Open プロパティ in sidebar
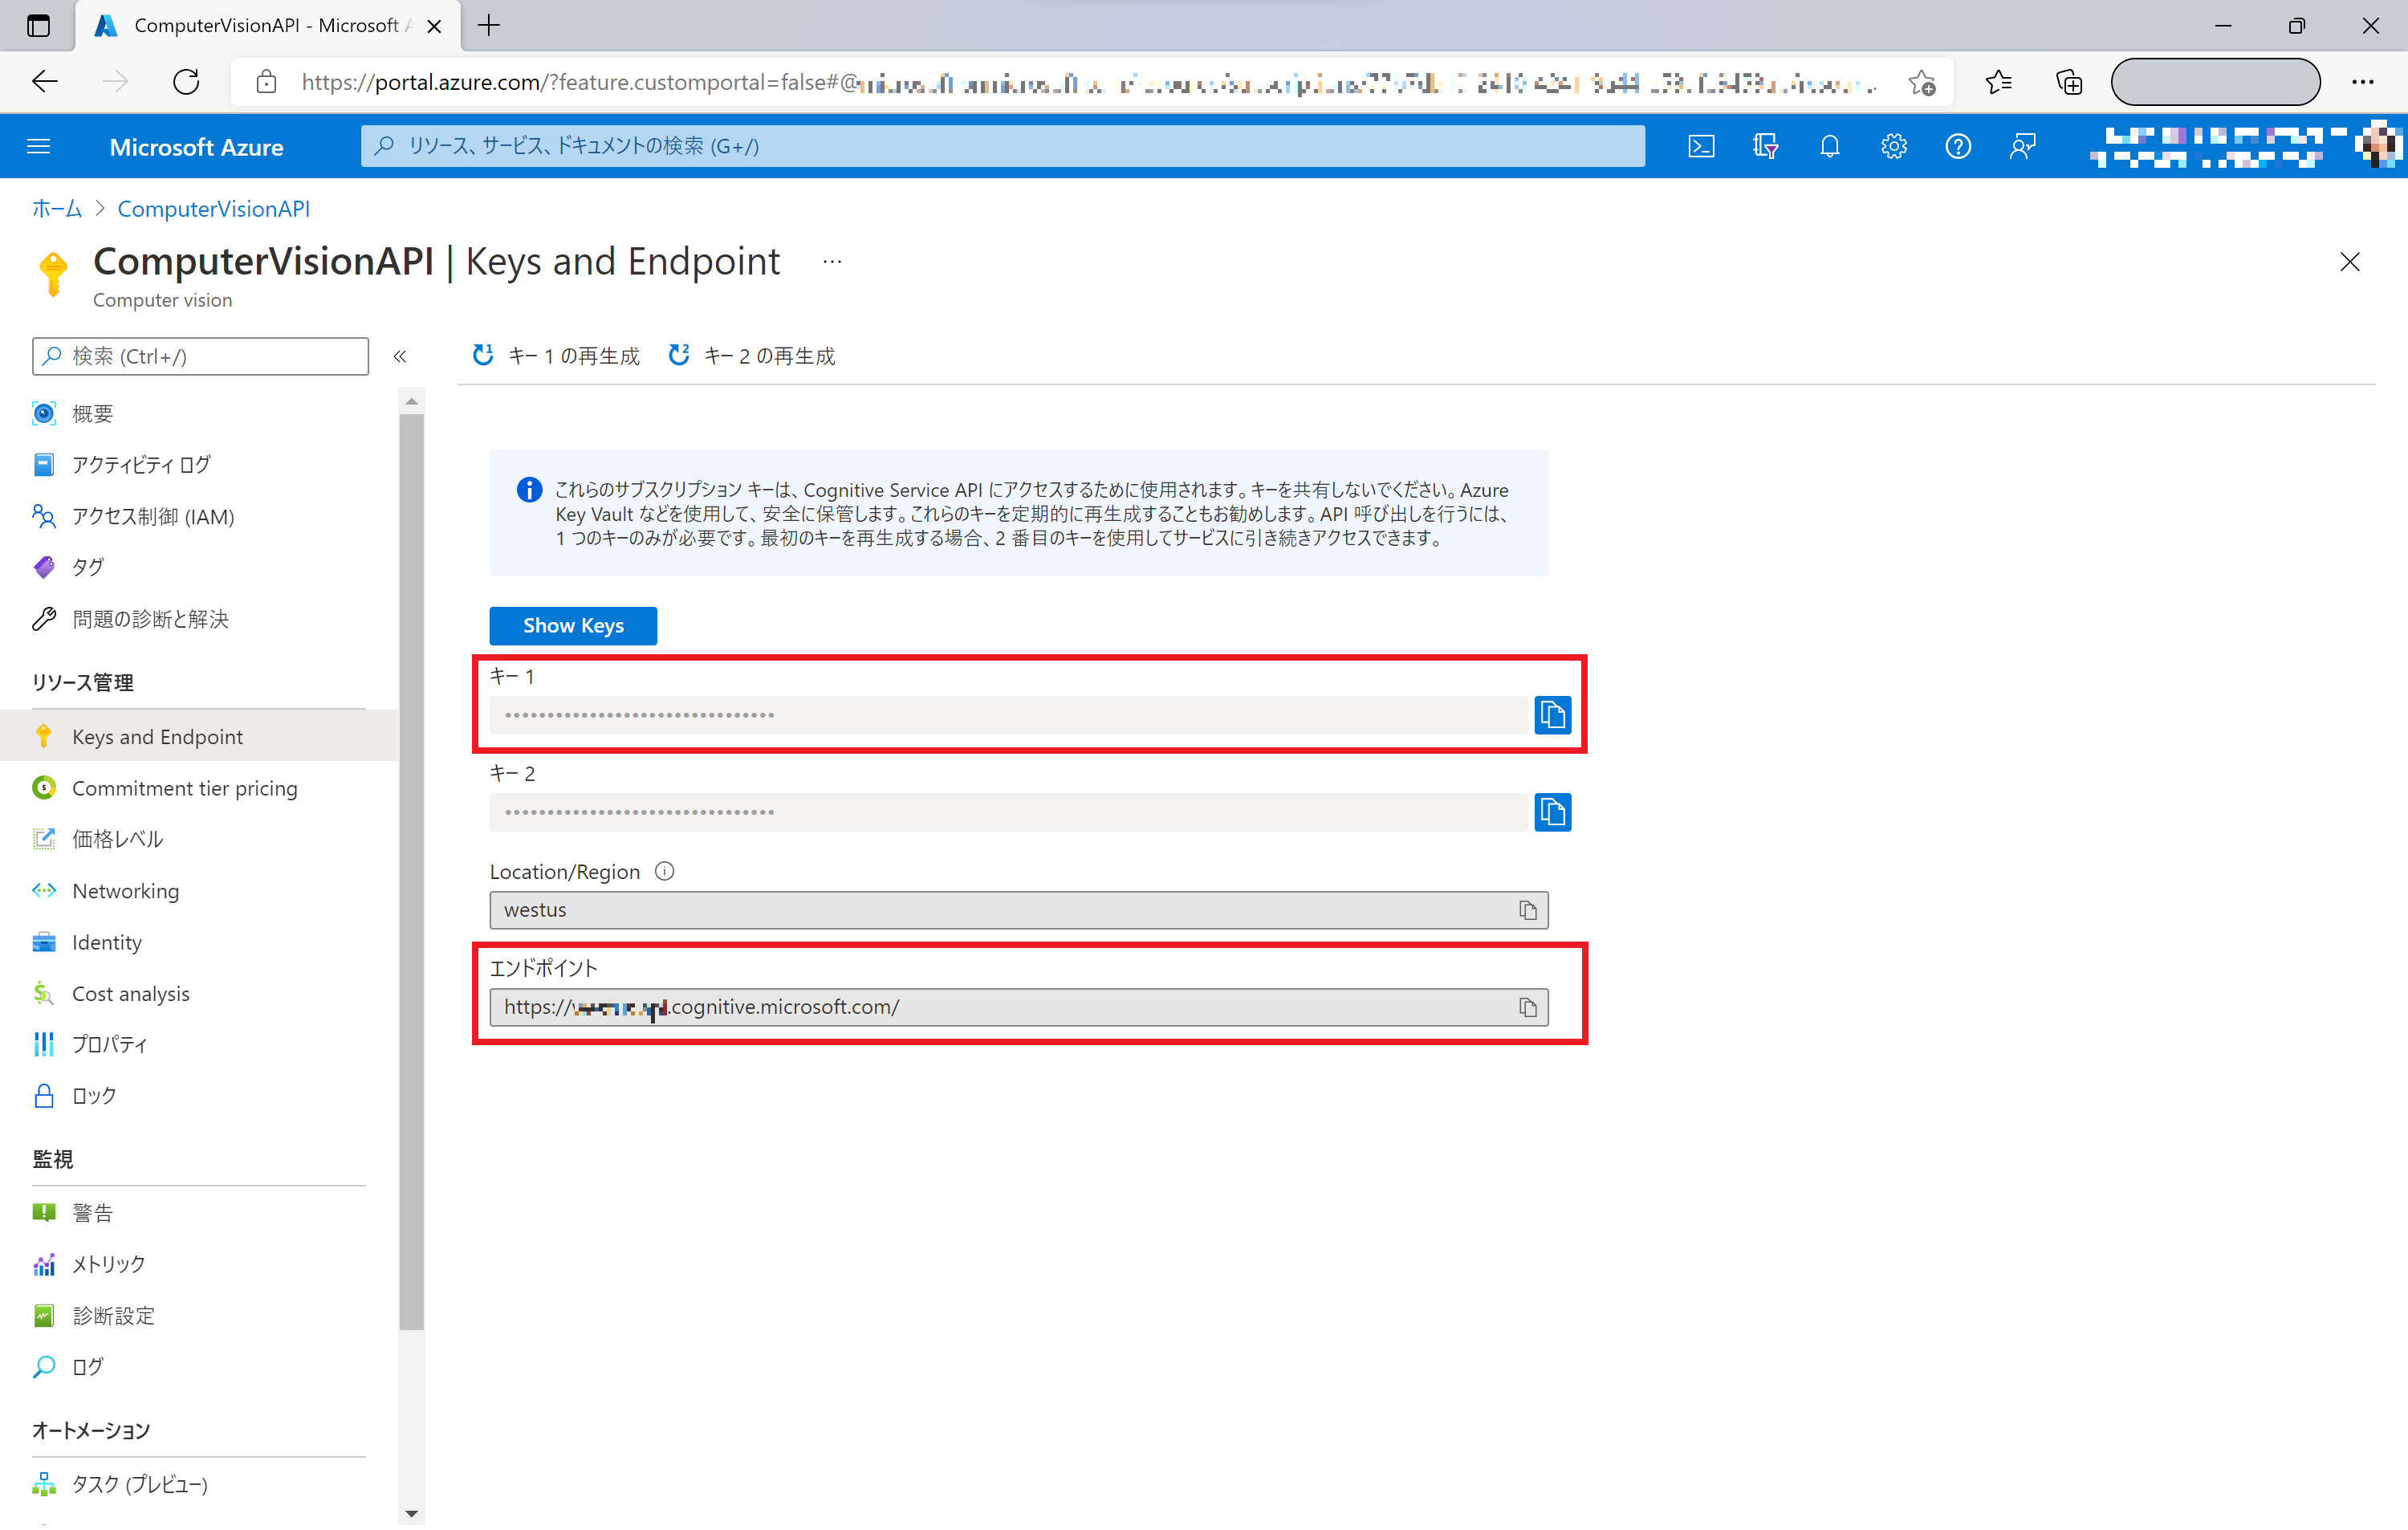The width and height of the screenshot is (2408, 1530). (x=200, y=1044)
